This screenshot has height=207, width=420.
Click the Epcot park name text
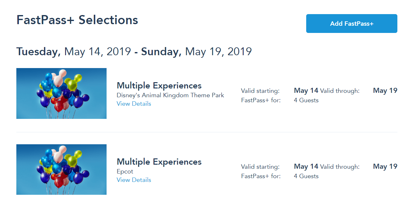point(125,172)
